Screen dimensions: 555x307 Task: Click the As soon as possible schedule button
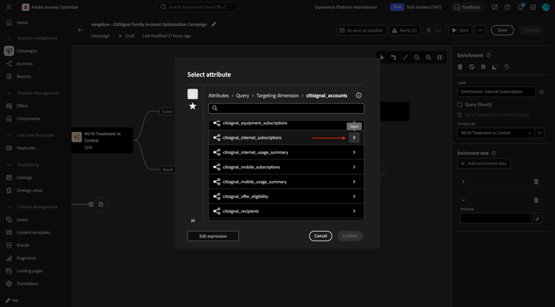point(361,30)
